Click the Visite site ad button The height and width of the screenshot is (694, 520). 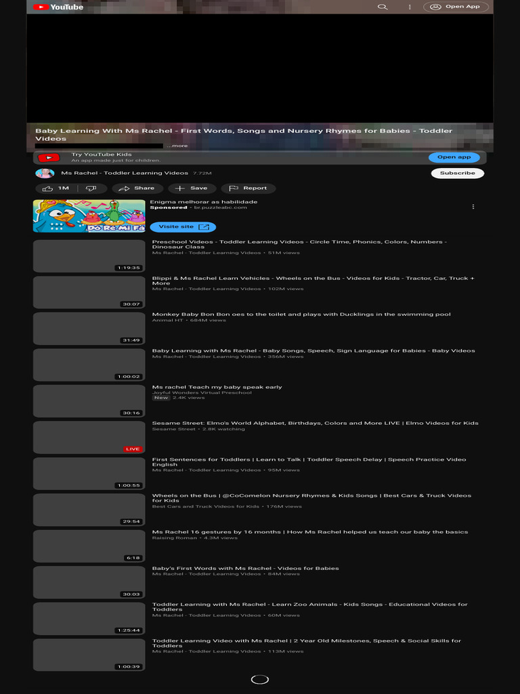(x=183, y=227)
